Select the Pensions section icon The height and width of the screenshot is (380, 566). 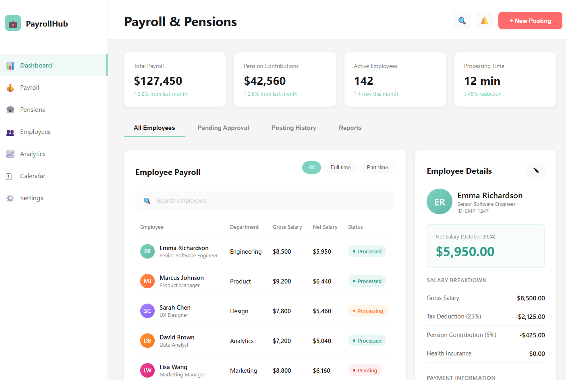tap(10, 109)
